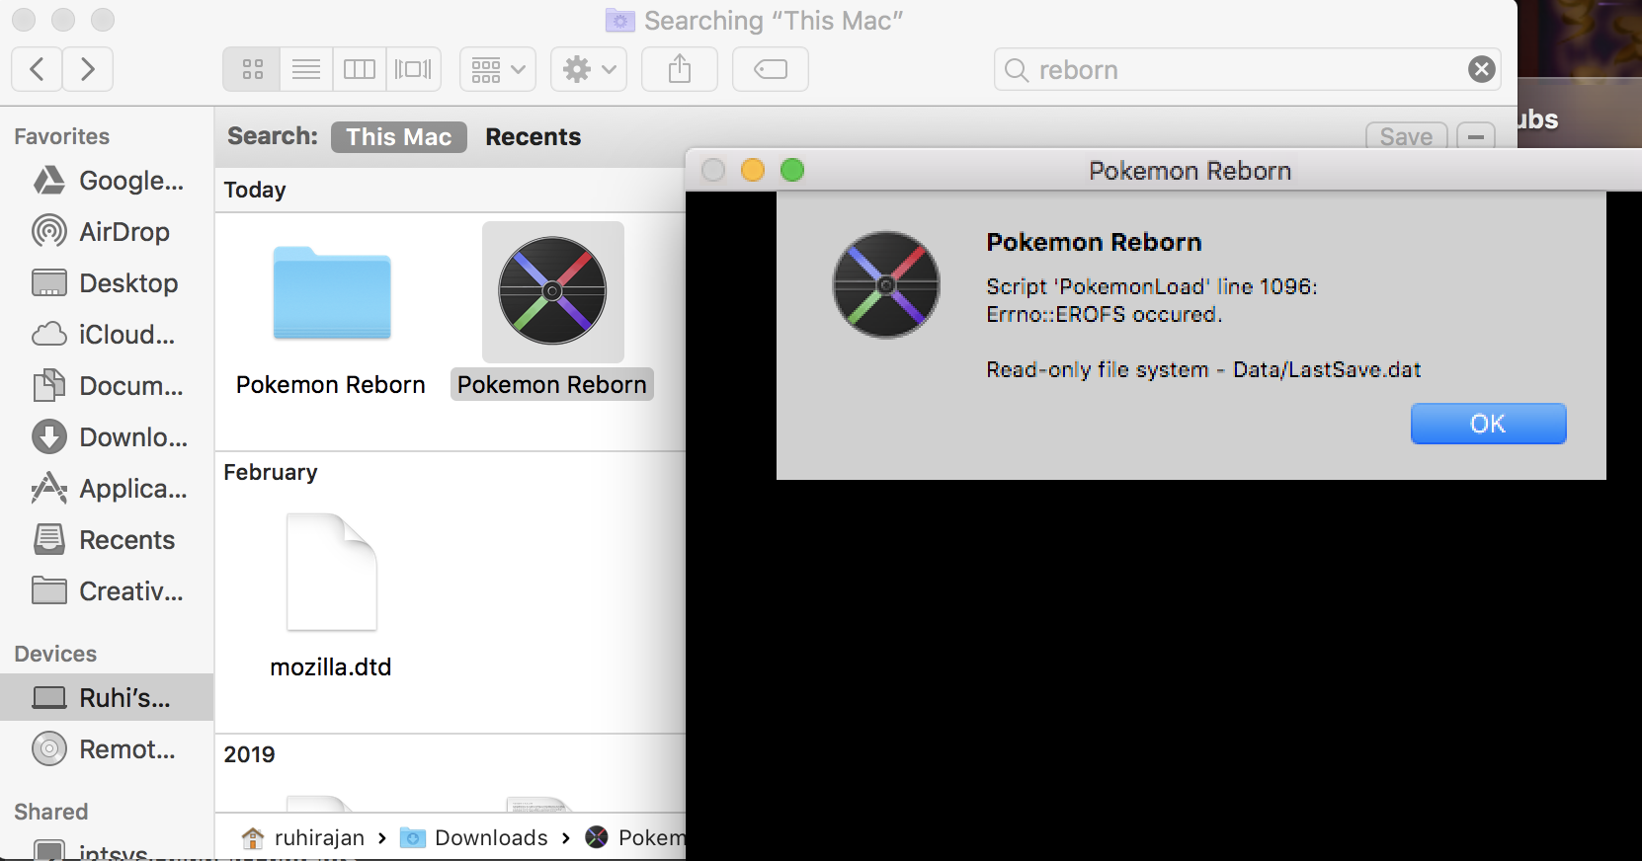Viewport: 1642px width, 861px height.
Task: Go back with the Finder back arrow
Action: (x=38, y=69)
